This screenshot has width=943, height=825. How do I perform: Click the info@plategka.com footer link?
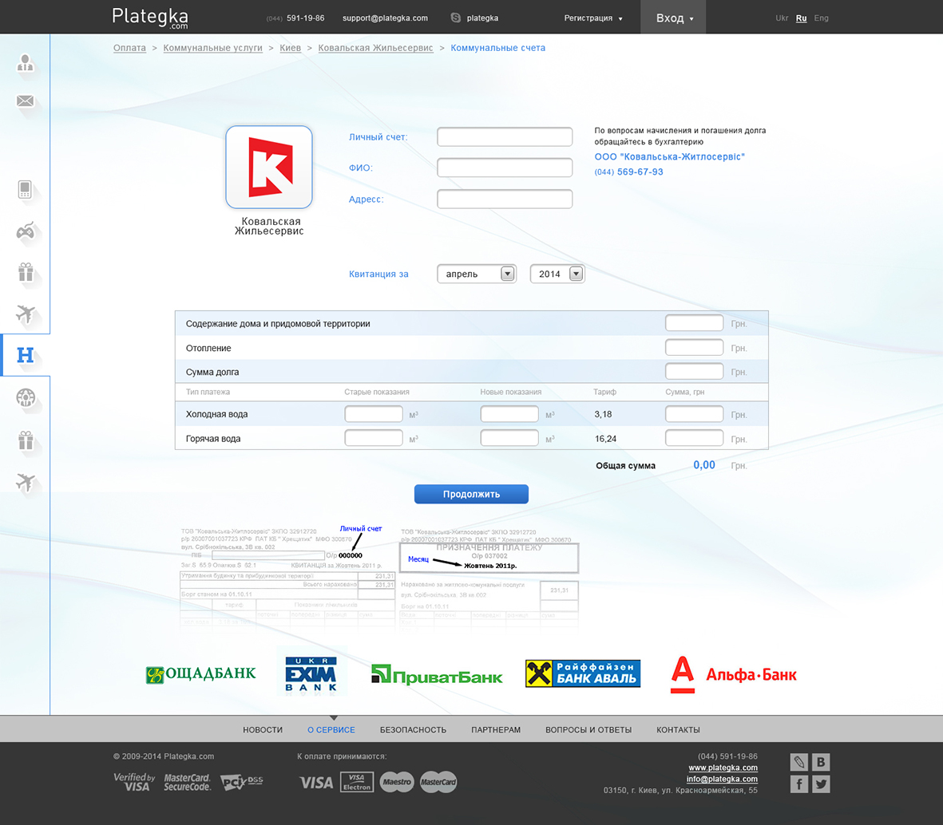[x=722, y=779]
